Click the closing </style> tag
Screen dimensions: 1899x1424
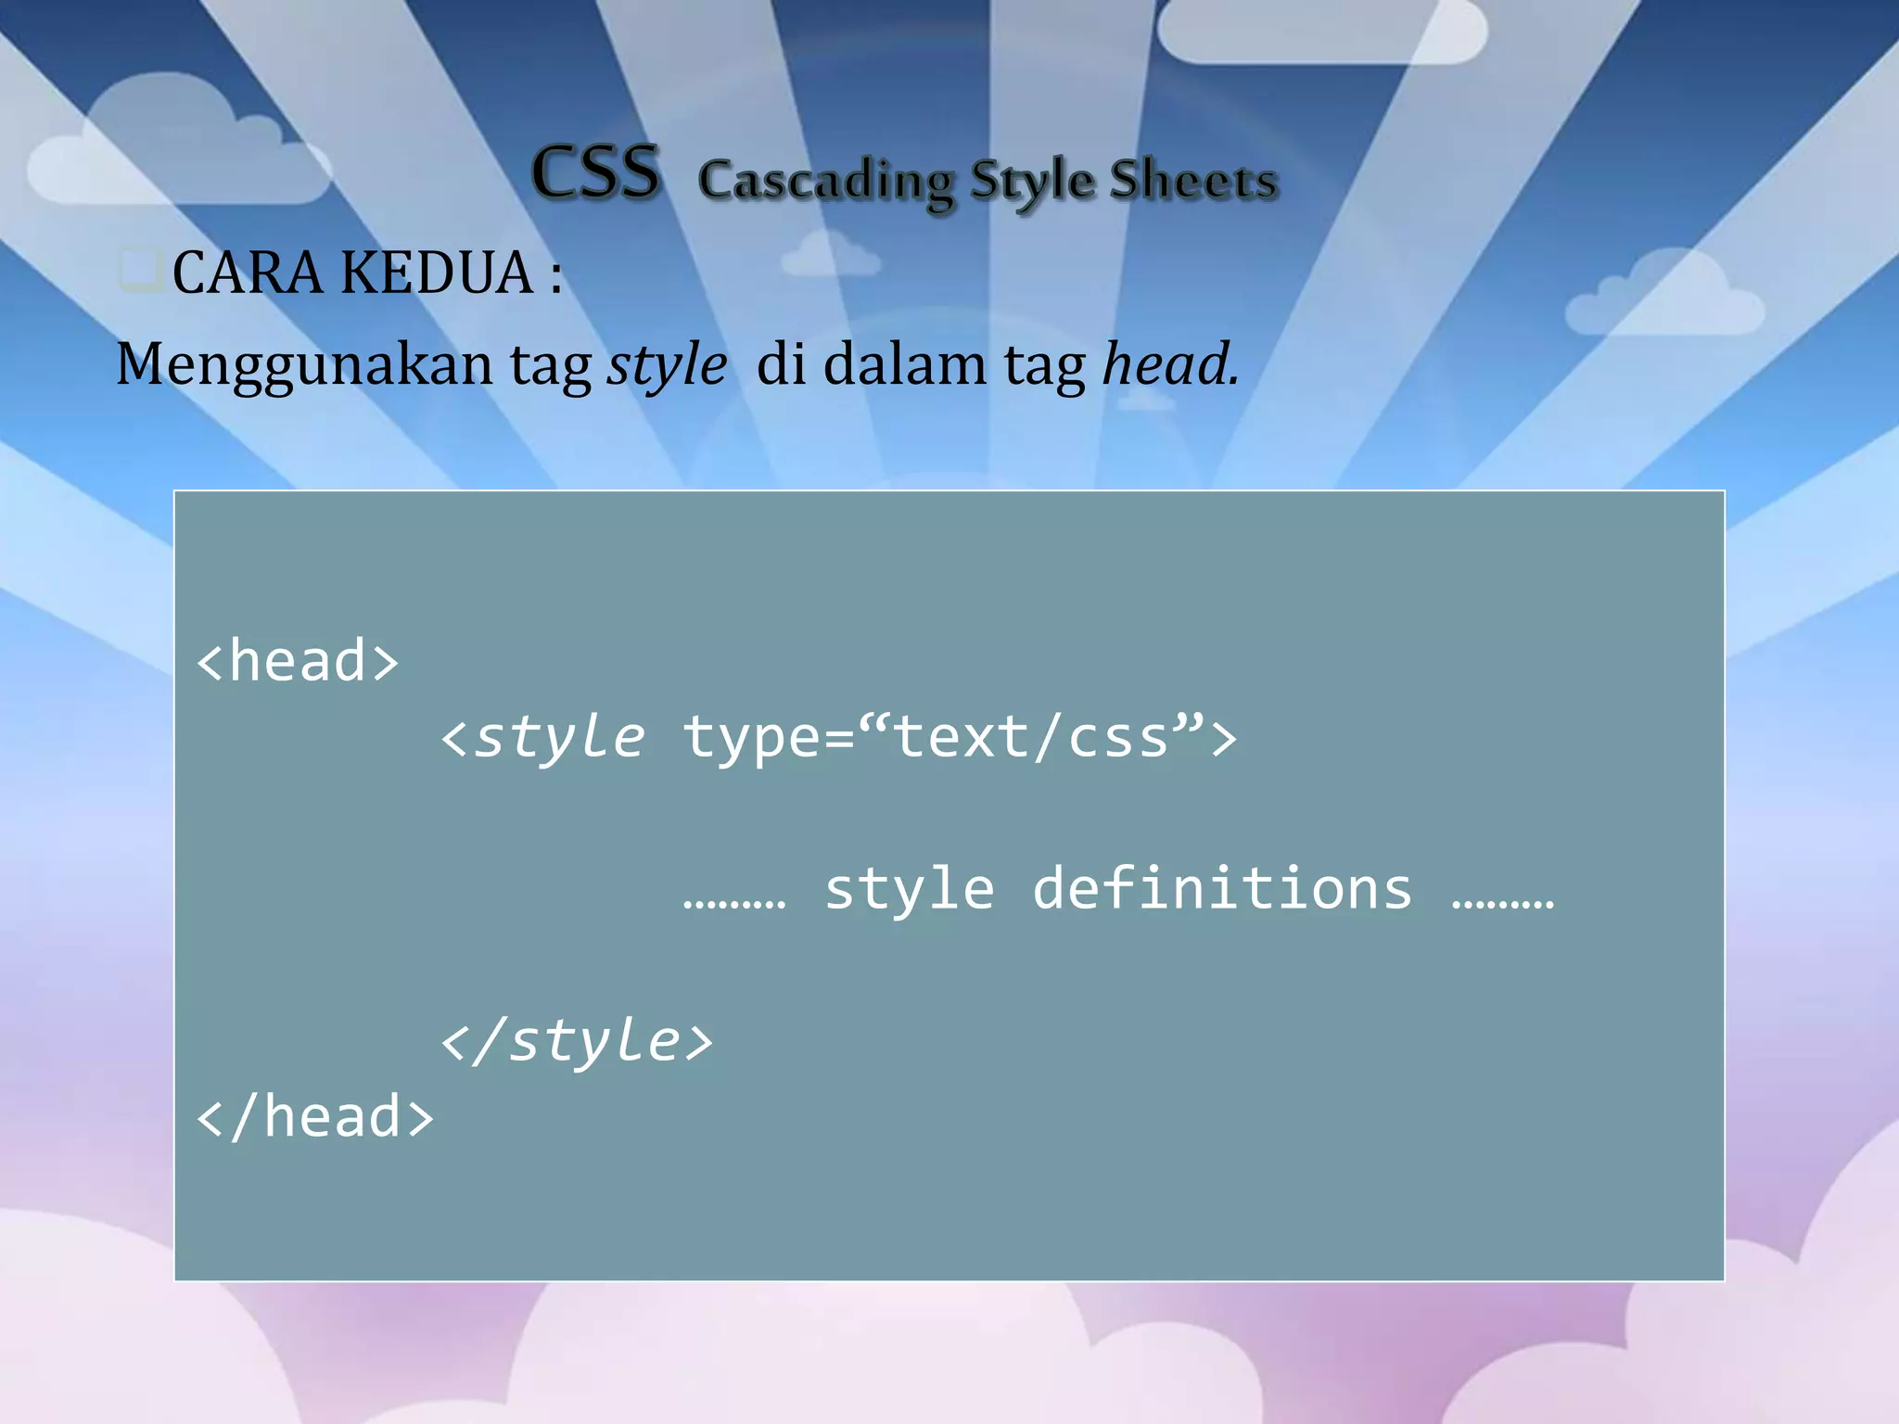577,1040
